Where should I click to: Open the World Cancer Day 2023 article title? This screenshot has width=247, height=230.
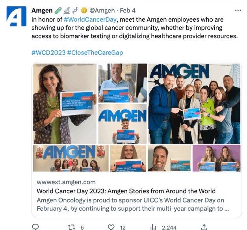coord(126,191)
